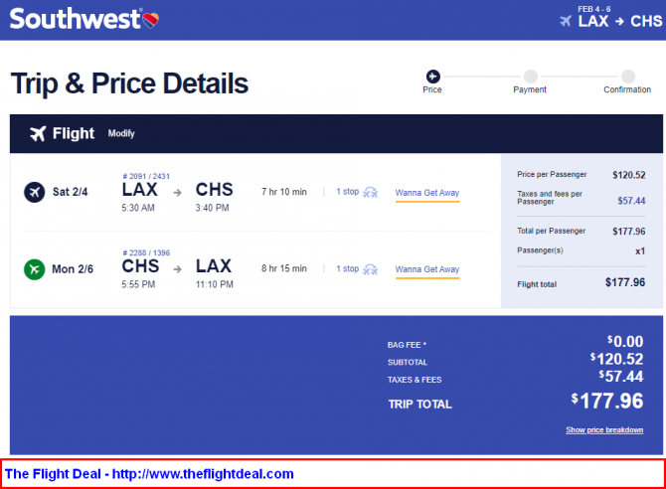The height and width of the screenshot is (489, 666).
Task: Click the outbound 1 stop link
Action: [348, 192]
